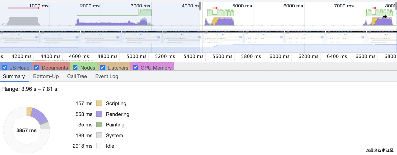The image size is (397, 155).
Task: Click the 2000 ms overview ruler mark
Action: [x=90, y=6]
